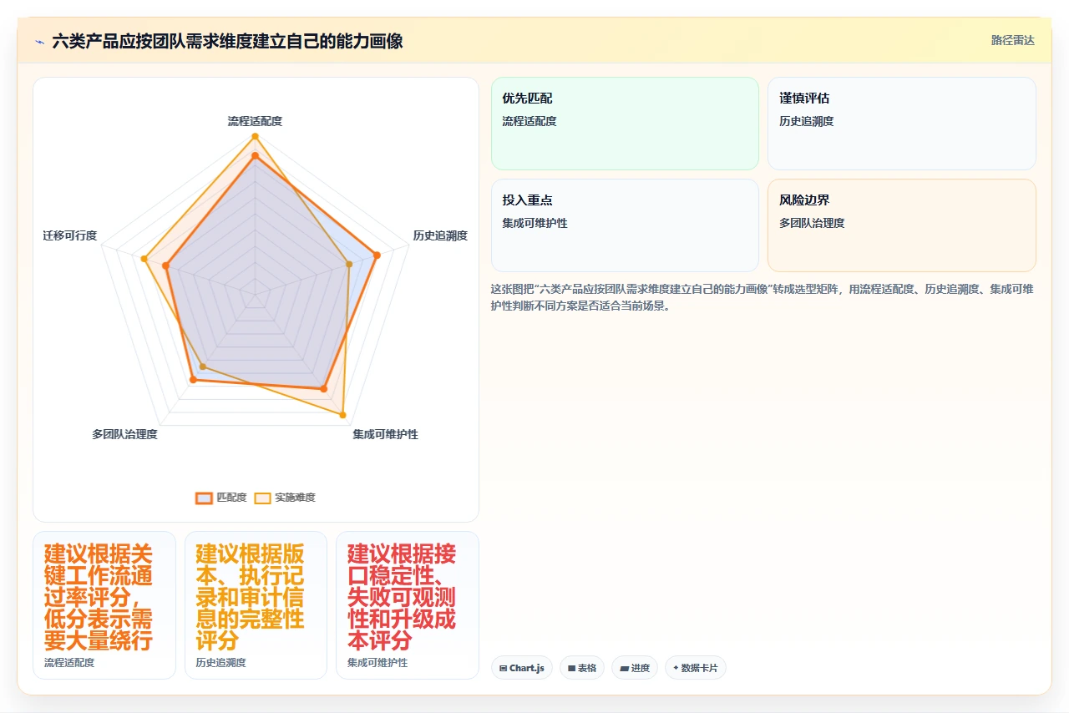Screen dimensions: 1069x713
Task: Click the star icon in 数据卡片 tag
Action: coord(676,668)
